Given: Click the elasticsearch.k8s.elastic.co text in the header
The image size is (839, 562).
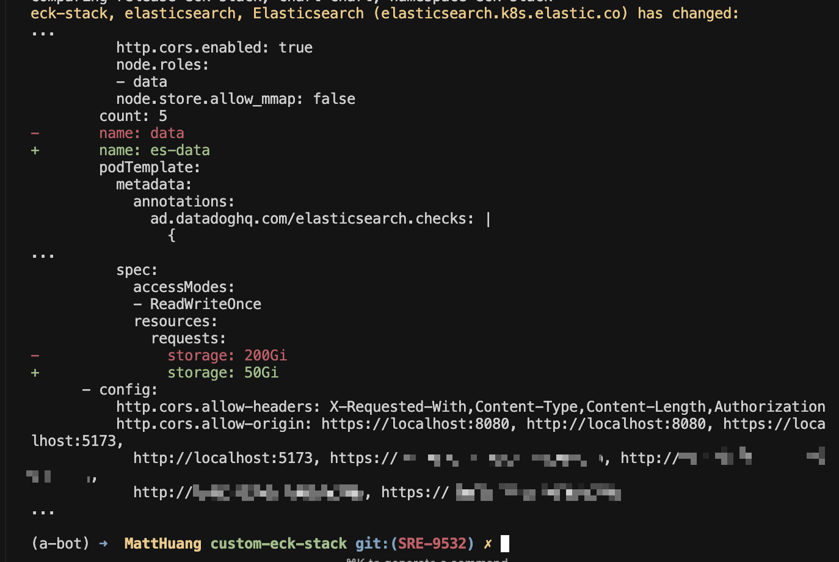Looking at the screenshot, I should pos(501,13).
